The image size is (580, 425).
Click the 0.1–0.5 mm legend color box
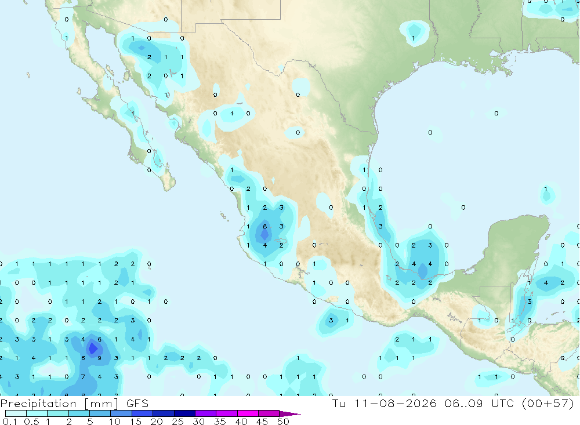[x=16, y=413]
